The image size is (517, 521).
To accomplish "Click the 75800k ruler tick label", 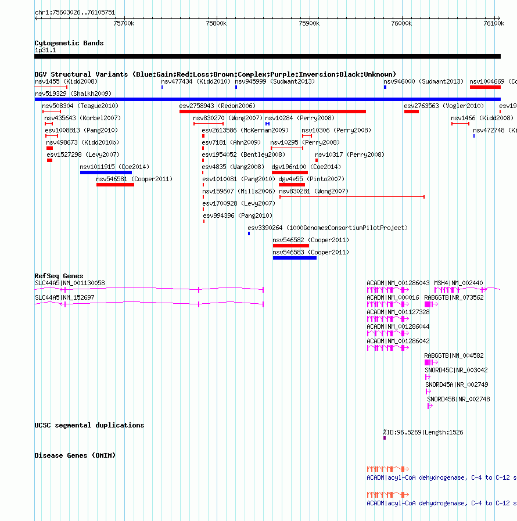I will (x=216, y=23).
